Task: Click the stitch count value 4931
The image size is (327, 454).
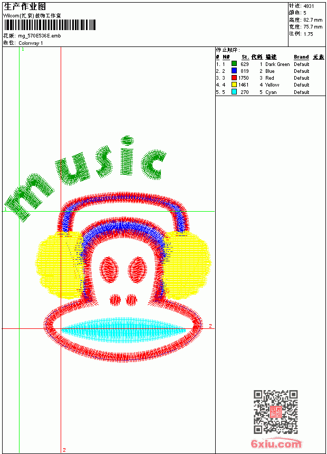Action: click(x=309, y=6)
